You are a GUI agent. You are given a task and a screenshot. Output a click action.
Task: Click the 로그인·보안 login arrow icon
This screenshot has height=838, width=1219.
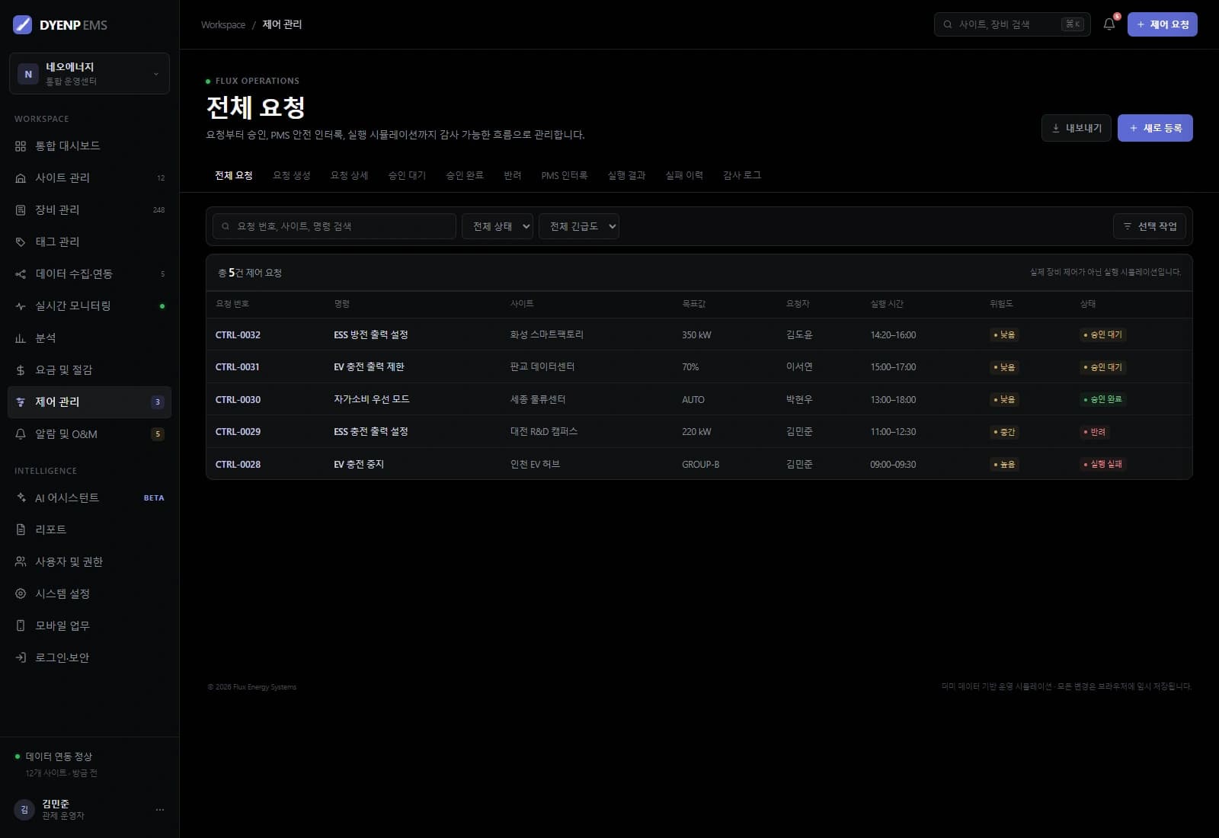[x=21, y=657]
